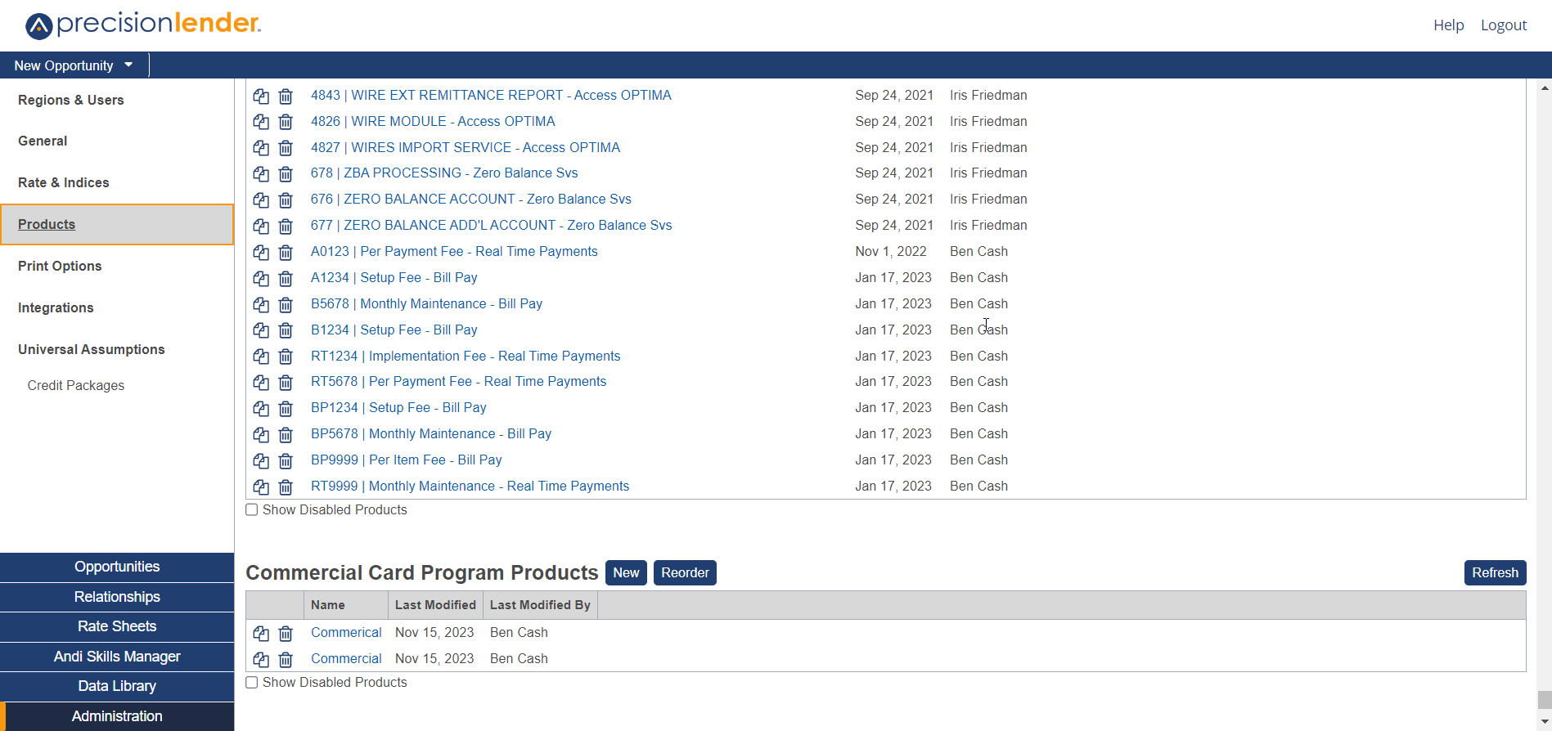This screenshot has width=1552, height=731.
Task: Switch to Rate Sheets
Action: tap(117, 626)
